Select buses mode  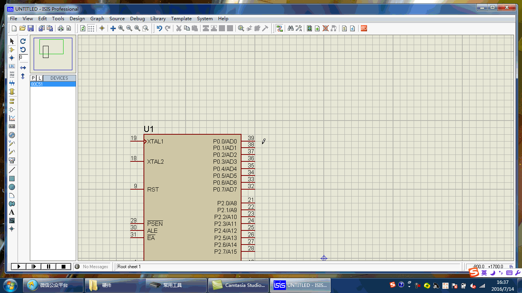click(x=12, y=83)
